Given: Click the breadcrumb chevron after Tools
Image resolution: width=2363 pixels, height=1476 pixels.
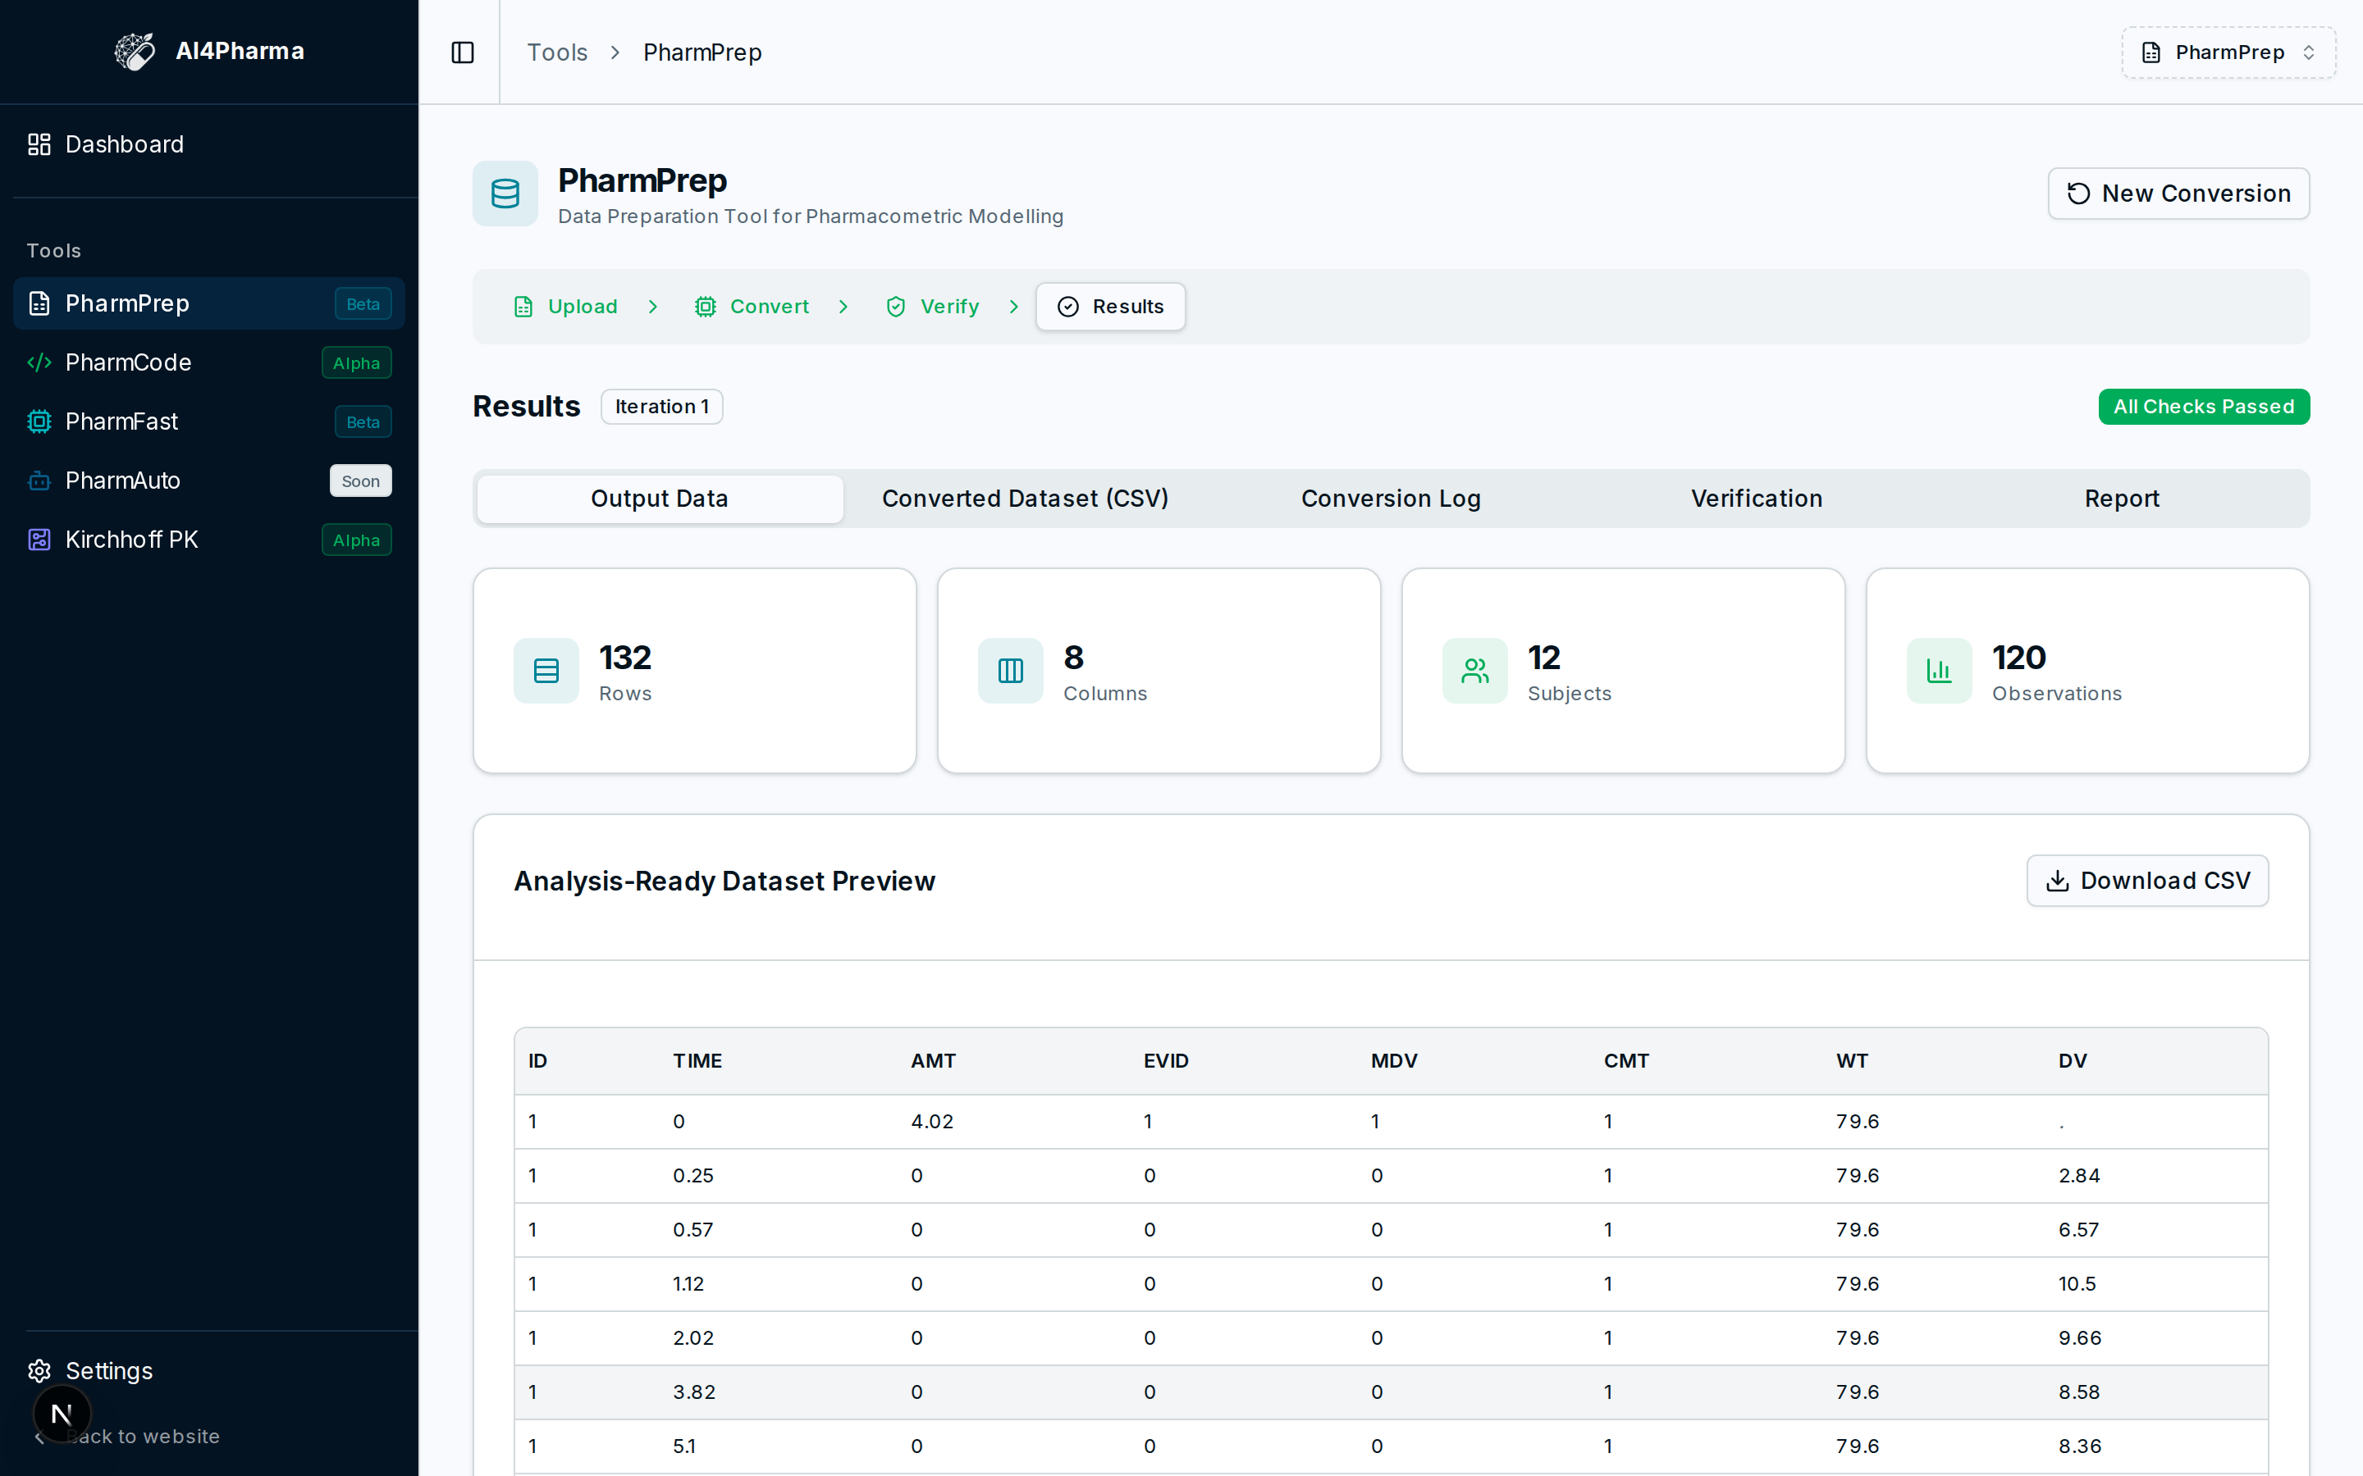Looking at the screenshot, I should point(615,52).
